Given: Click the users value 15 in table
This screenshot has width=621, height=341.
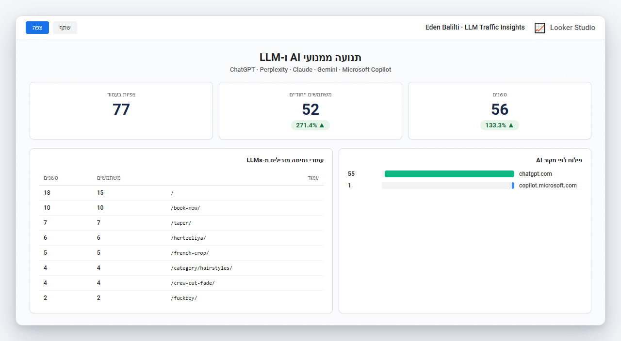Looking at the screenshot, I should point(100,193).
